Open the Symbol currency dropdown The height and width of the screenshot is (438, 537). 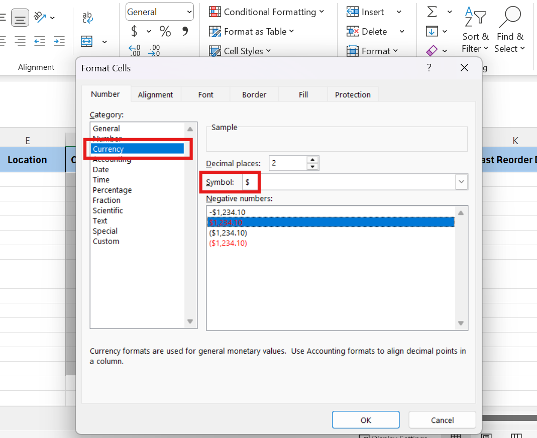461,182
